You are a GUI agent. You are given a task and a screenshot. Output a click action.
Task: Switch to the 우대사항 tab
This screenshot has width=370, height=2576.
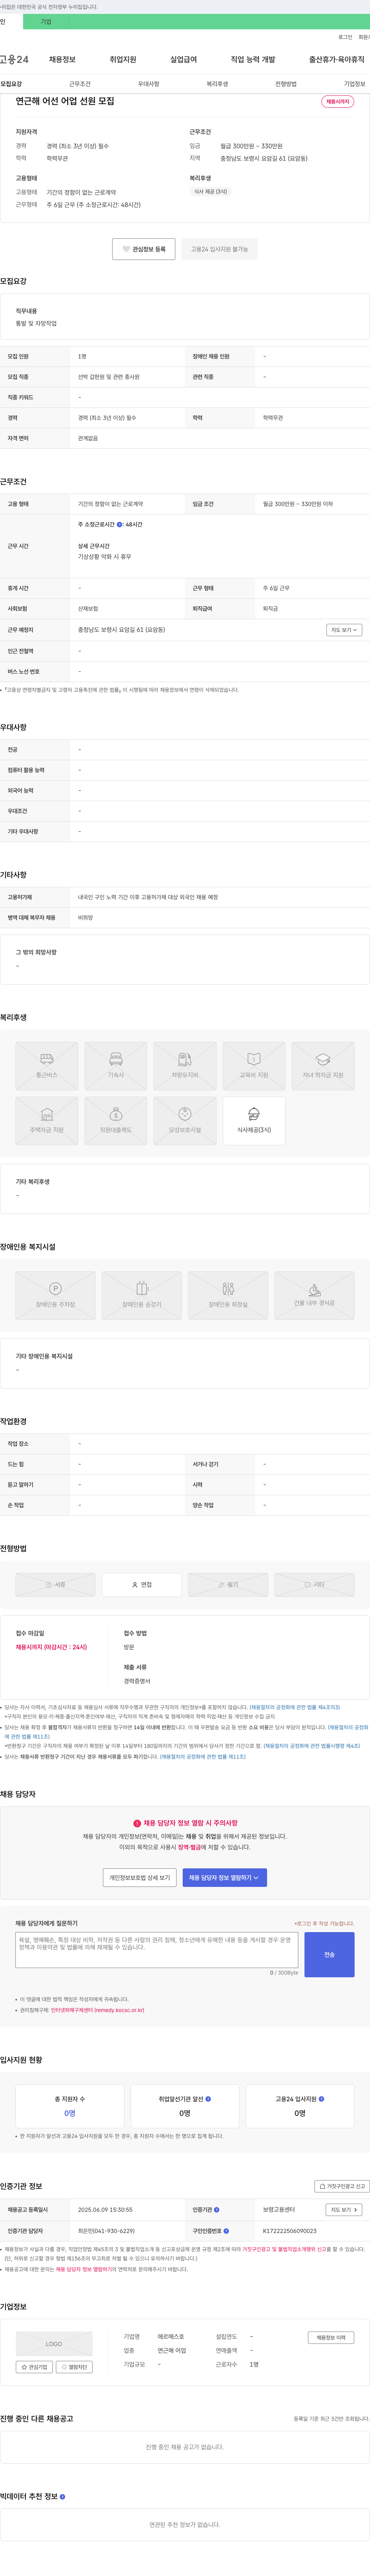pyautogui.click(x=149, y=84)
